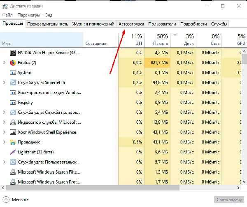Click the Microsoft Windows Search Filter icon
The image size is (247, 207).
pyautogui.click(x=13, y=172)
